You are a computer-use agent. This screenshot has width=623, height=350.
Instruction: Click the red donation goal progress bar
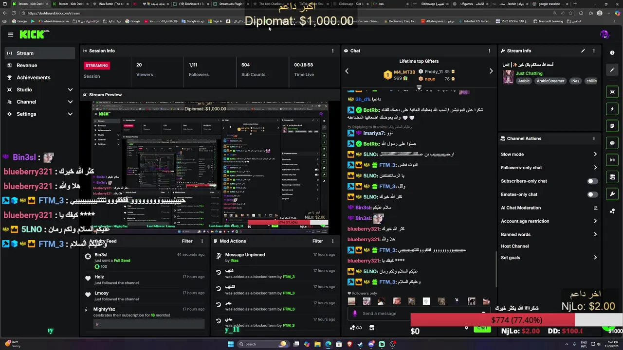(493, 320)
